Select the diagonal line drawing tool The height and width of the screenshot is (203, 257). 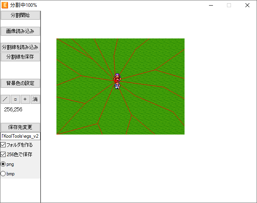pyautogui.click(x=5, y=99)
